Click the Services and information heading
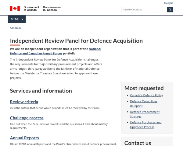The width and height of the screenshot is (183, 146). click(41, 91)
